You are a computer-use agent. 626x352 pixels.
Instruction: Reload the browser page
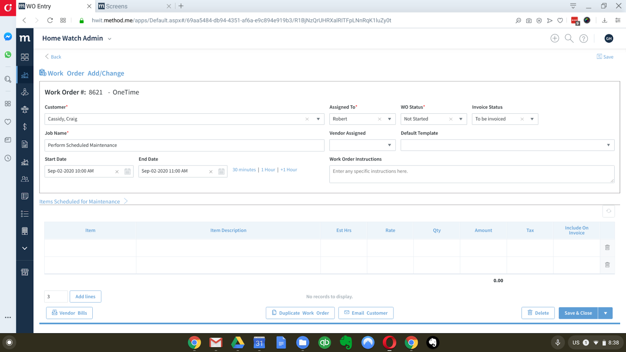click(50, 20)
